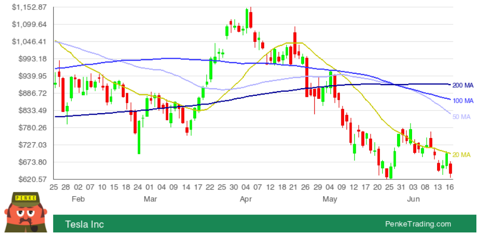Click the $620.57 price axis label
This screenshot has height=235, width=481.
pos(32,179)
